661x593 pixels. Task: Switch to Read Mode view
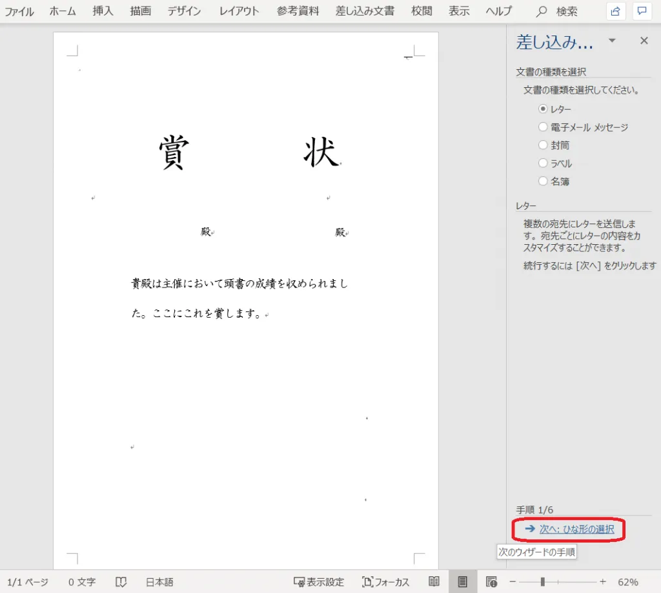(434, 581)
